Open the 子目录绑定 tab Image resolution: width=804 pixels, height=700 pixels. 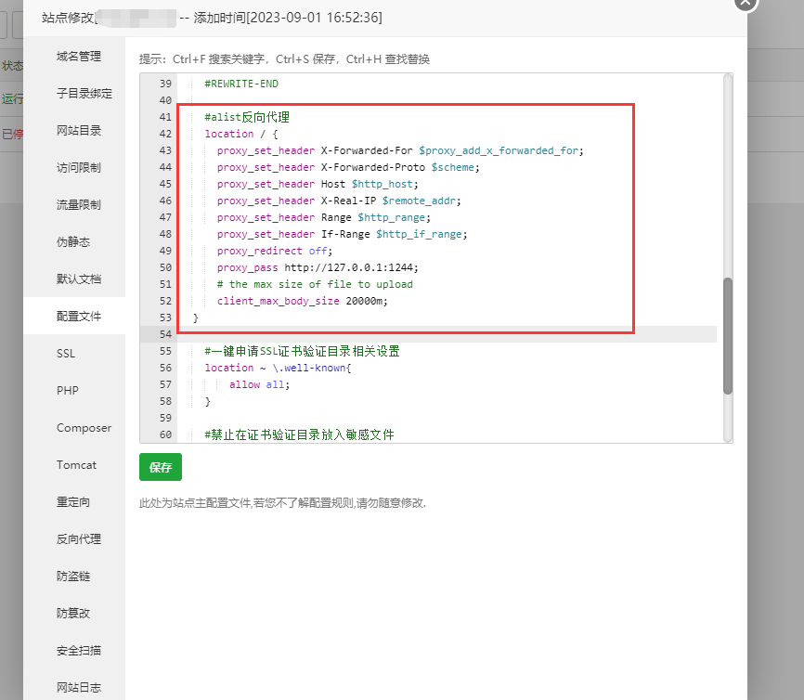click(84, 94)
